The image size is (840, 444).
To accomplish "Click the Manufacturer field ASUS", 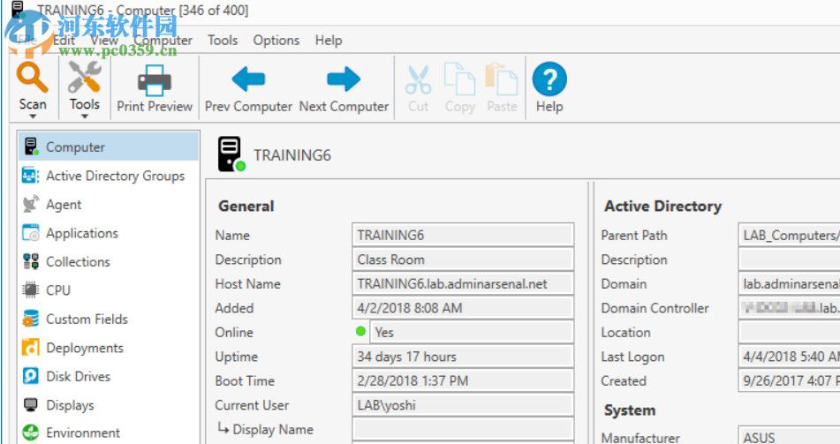I will pyautogui.click(x=789, y=436).
